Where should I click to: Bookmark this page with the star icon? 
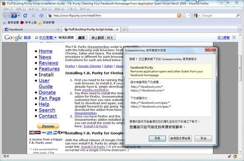pos(184,15)
